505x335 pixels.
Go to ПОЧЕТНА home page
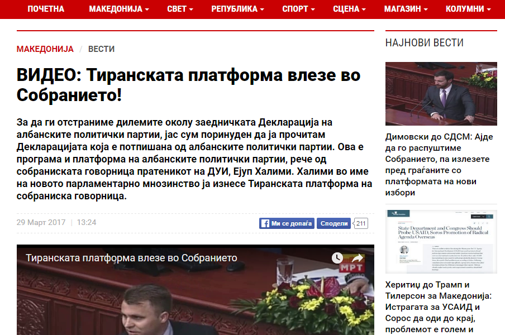click(46, 9)
